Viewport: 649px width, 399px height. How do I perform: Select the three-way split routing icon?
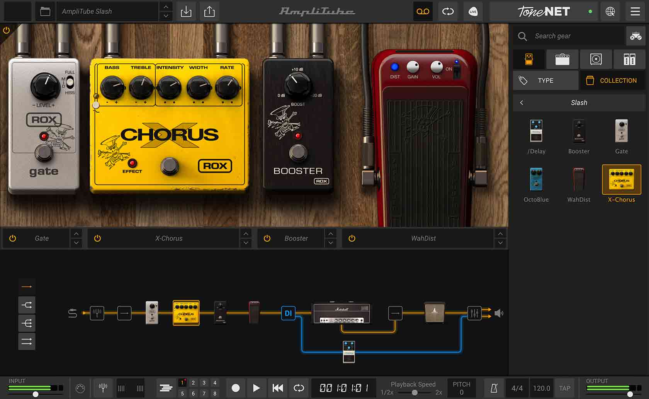coord(27,323)
